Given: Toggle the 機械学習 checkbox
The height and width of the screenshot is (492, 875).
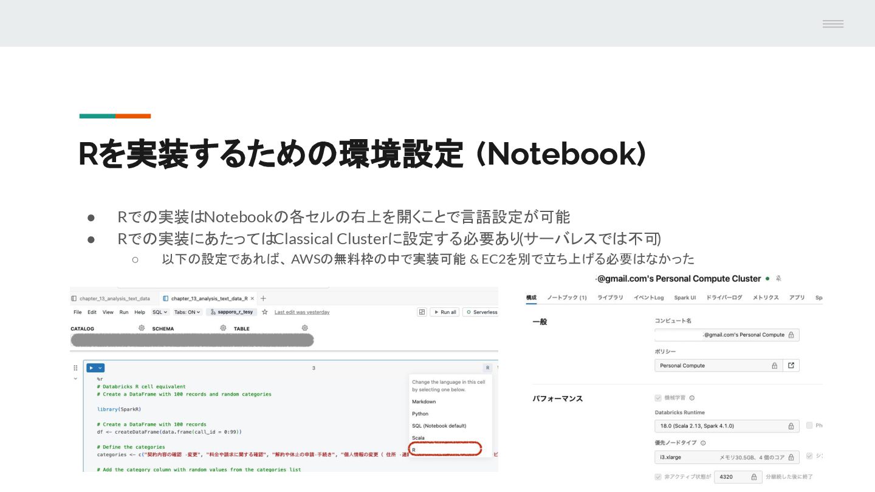Looking at the screenshot, I should 658,398.
